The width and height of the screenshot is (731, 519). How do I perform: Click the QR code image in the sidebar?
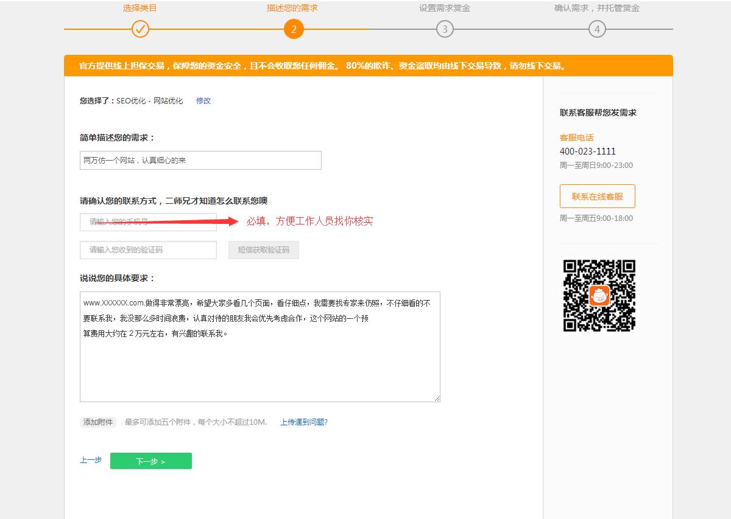[x=599, y=298]
